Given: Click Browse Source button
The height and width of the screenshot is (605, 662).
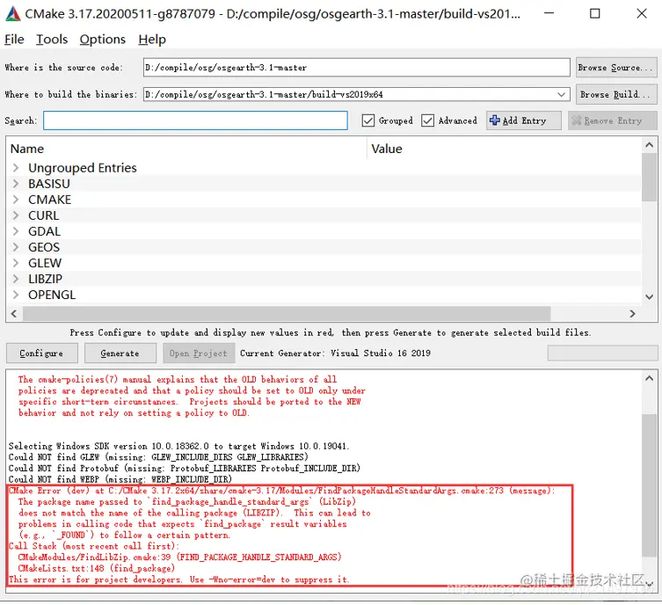Looking at the screenshot, I should [x=616, y=68].
